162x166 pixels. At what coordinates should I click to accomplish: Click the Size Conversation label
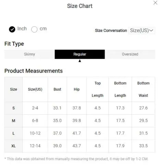111,30
